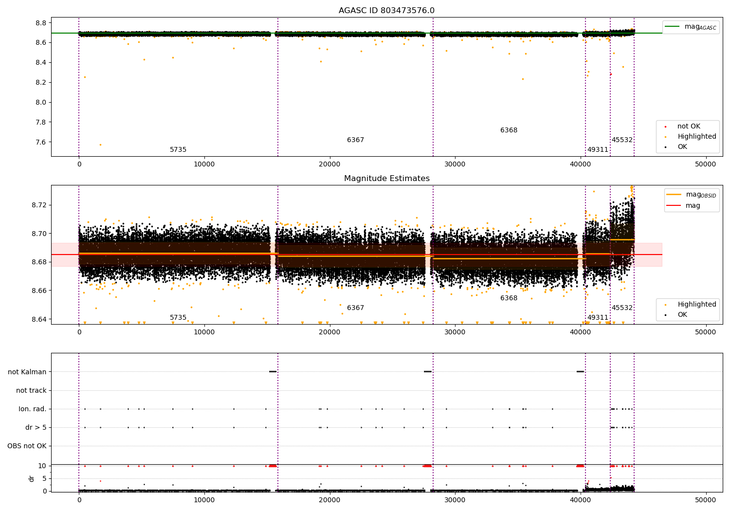This screenshot has height=511, width=730.
Task: Click the red dot marker beside 'not OK'
Action: pyautogui.click(x=665, y=127)
